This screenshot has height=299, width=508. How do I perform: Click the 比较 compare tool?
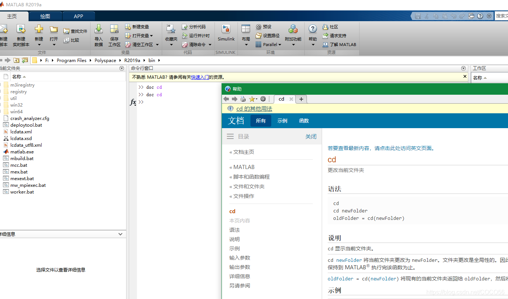pos(71,40)
